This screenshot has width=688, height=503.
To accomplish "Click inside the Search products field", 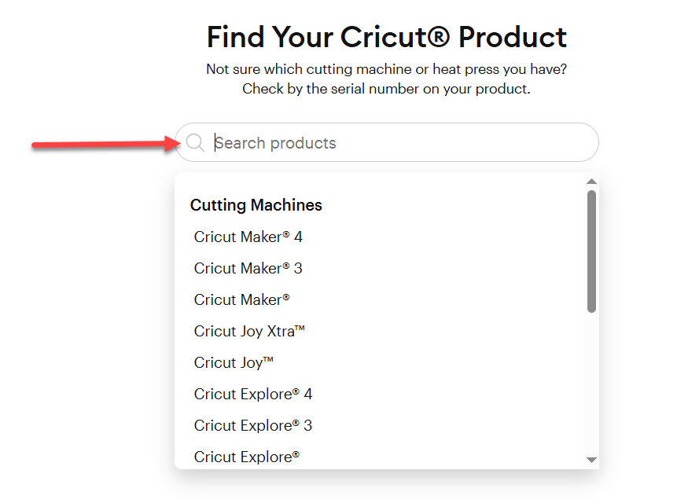I will [354, 142].
